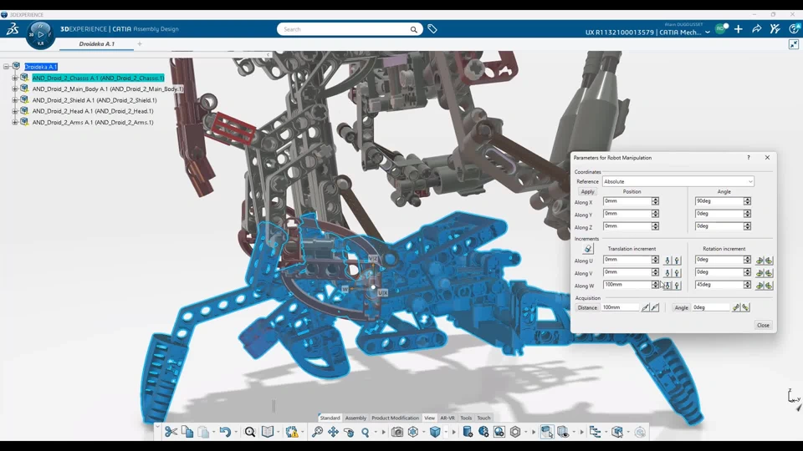This screenshot has height=451, width=803.
Task: Open the AR-VR toolbar tab
Action: point(447,418)
